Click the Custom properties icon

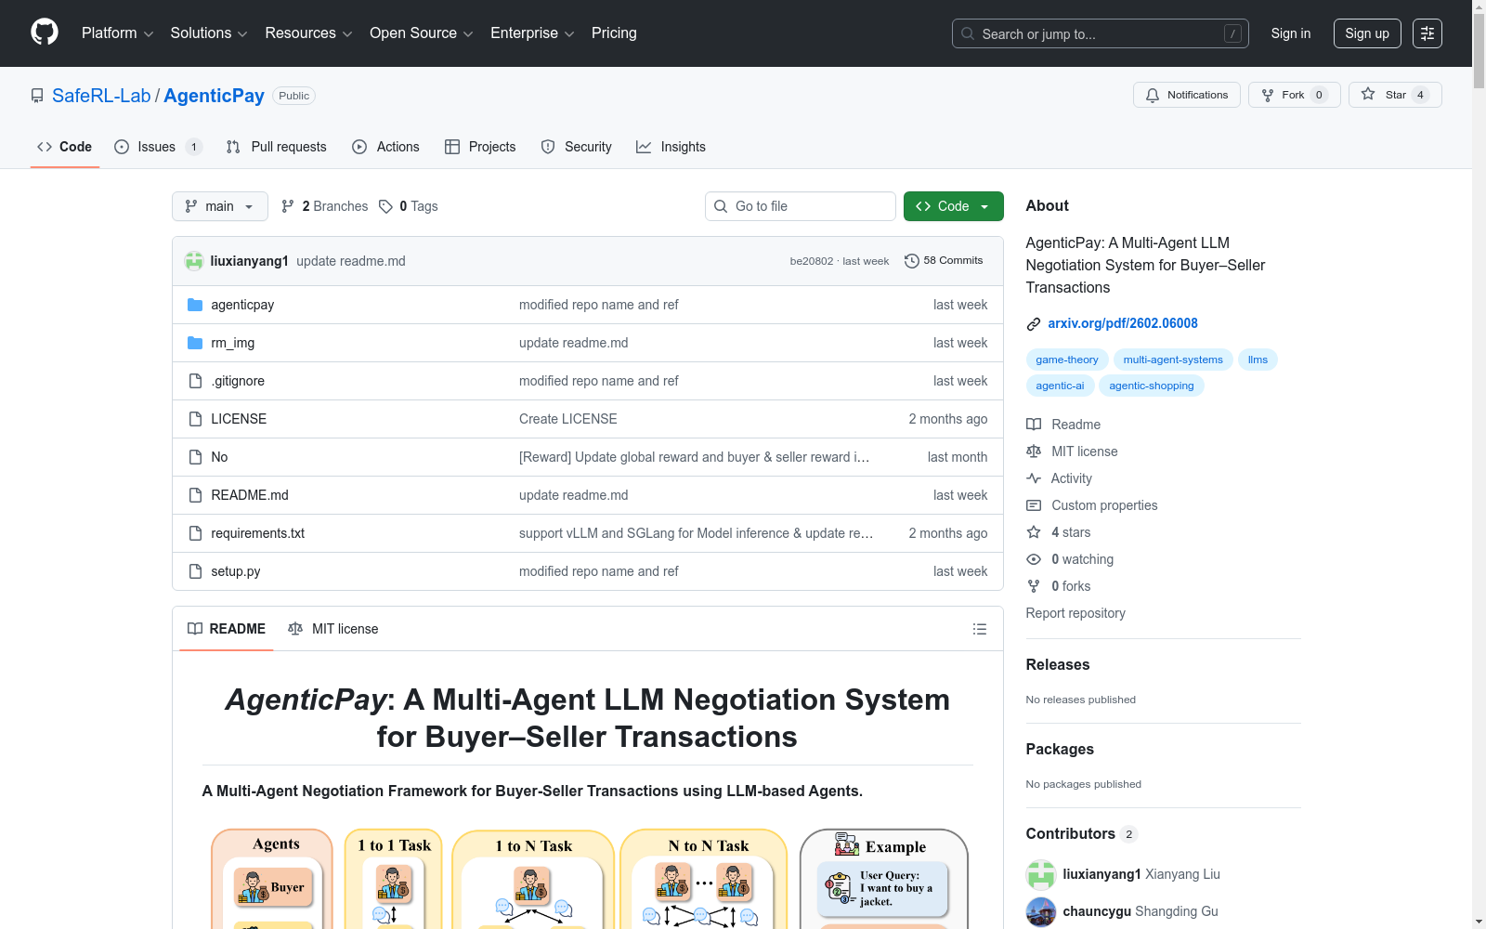click(1034, 505)
